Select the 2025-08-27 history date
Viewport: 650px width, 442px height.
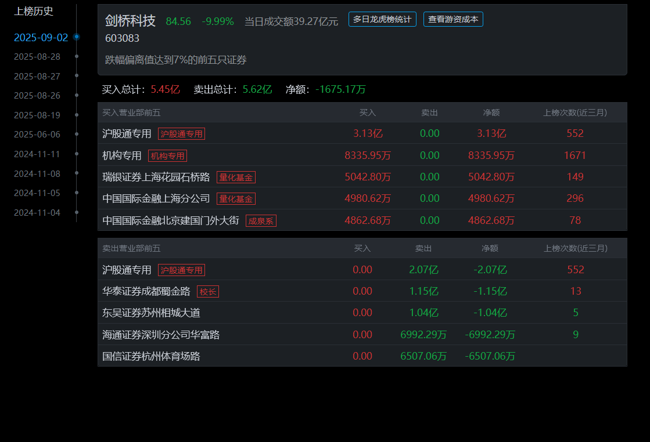pos(37,77)
